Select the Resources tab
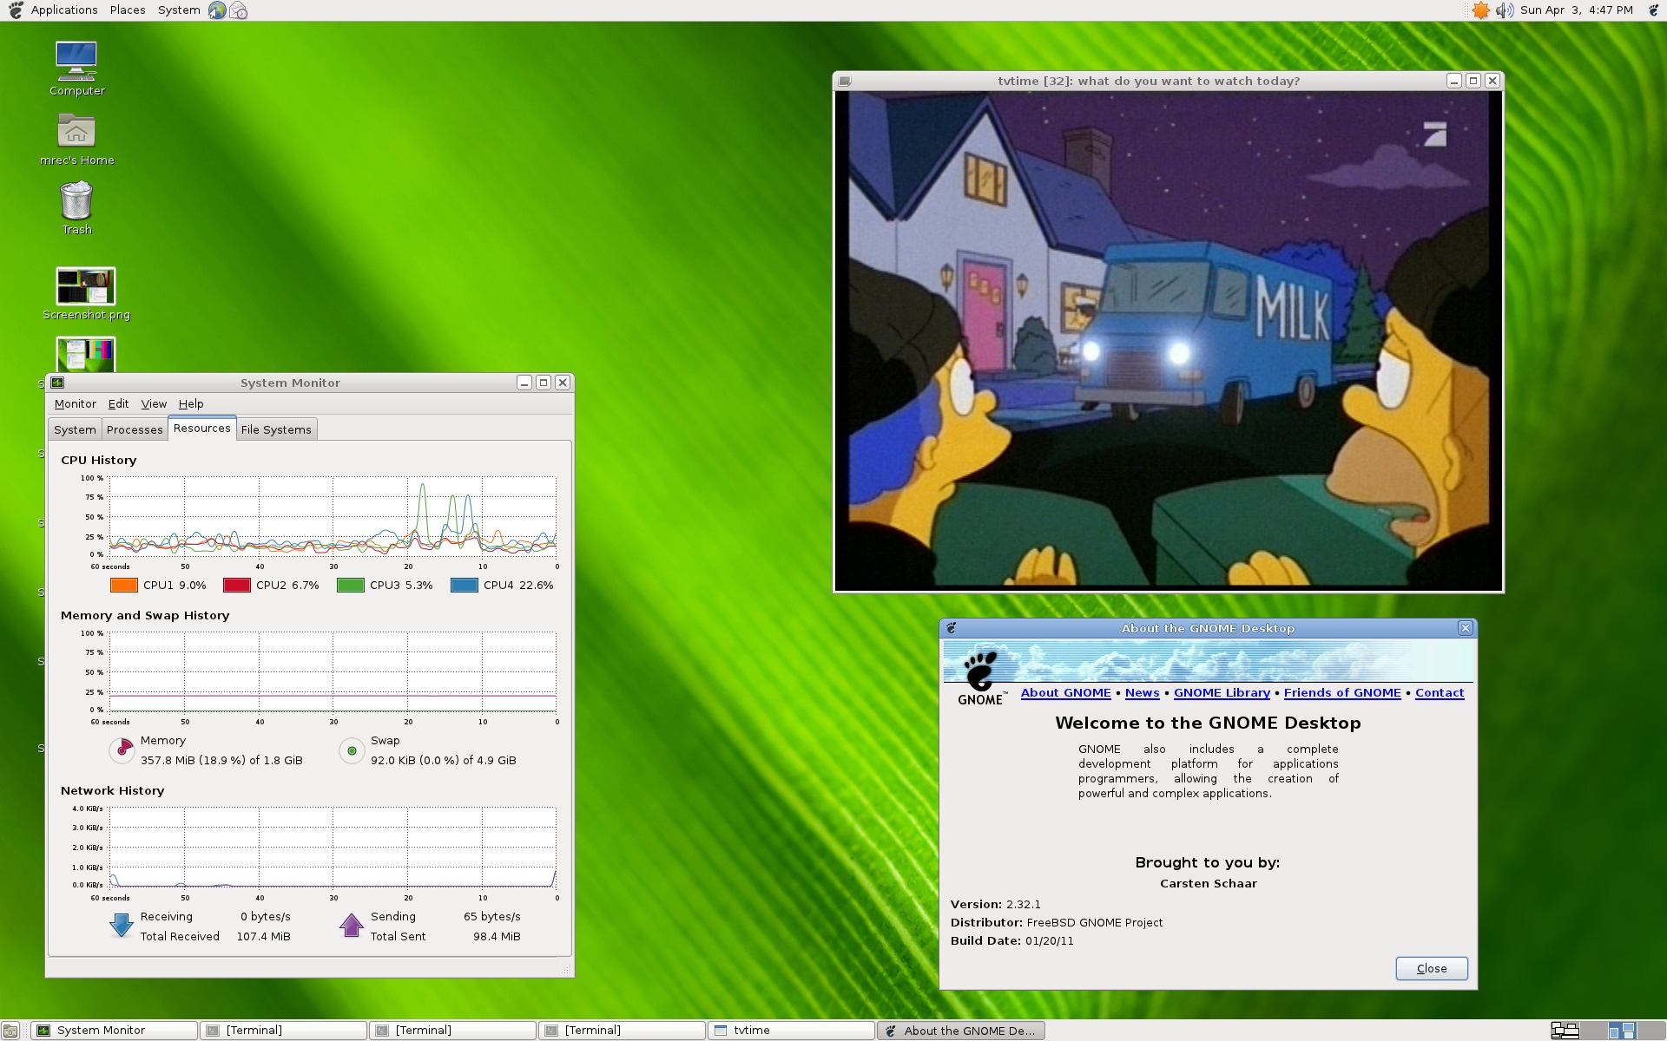The height and width of the screenshot is (1041, 1667). click(x=201, y=429)
